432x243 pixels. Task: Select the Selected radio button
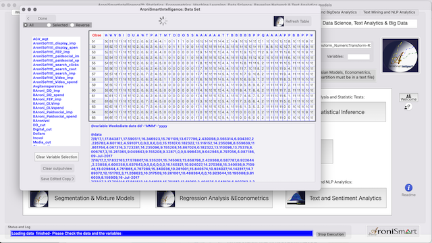point(49,25)
